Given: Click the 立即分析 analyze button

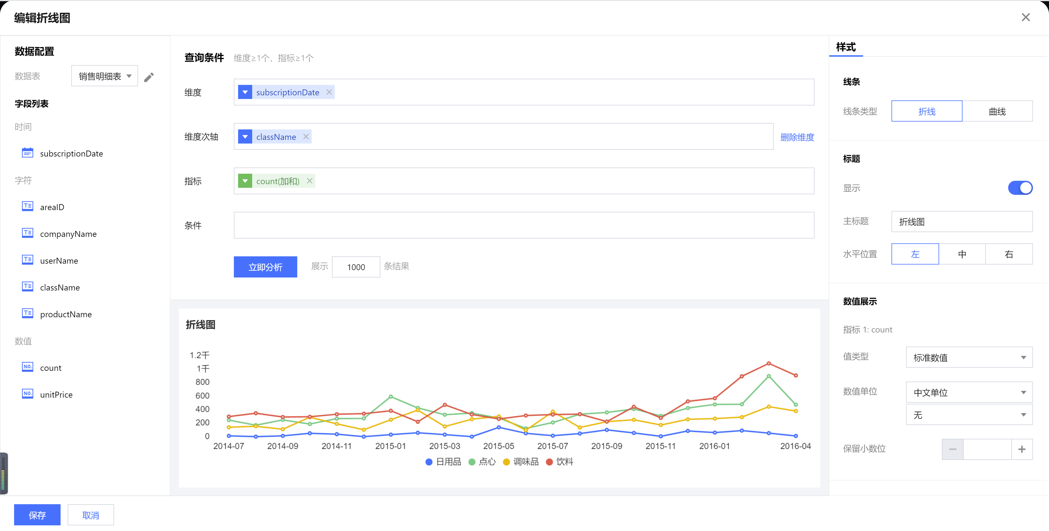Looking at the screenshot, I should coord(265,267).
